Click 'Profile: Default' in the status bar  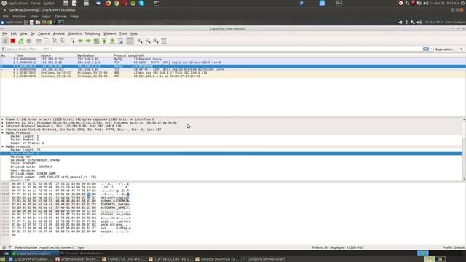(x=453, y=247)
